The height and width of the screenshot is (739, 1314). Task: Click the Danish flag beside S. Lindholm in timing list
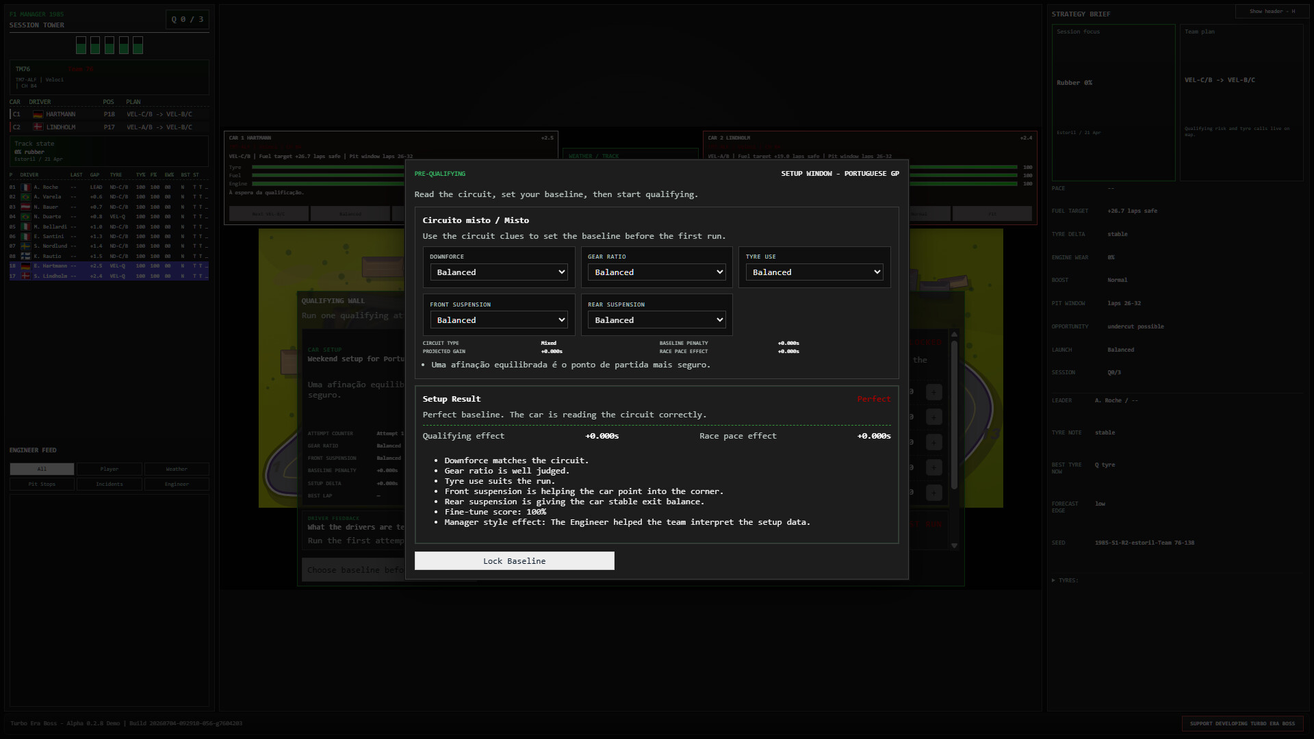[x=25, y=276]
